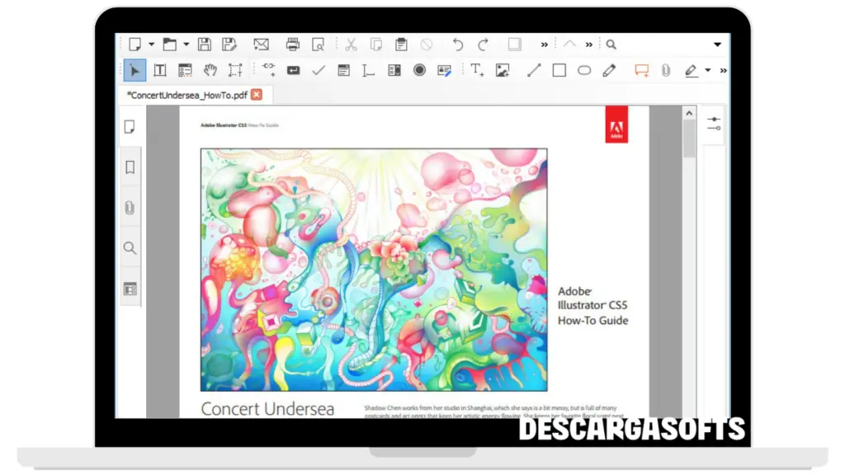845x475 pixels.
Task: Click the upward caret navigation icon
Action: (569, 44)
